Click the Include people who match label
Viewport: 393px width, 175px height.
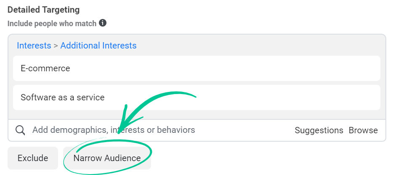[x=52, y=24]
